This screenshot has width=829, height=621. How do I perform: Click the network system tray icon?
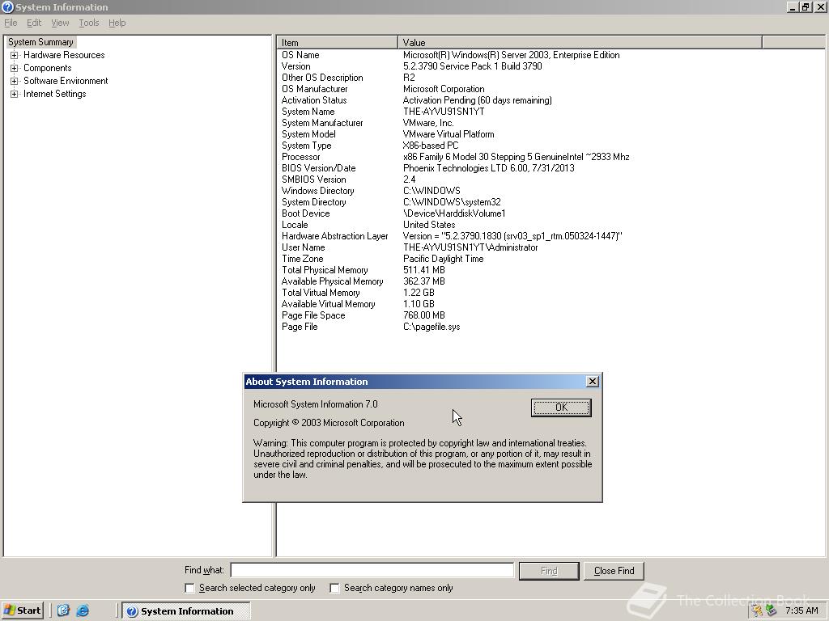point(771,610)
